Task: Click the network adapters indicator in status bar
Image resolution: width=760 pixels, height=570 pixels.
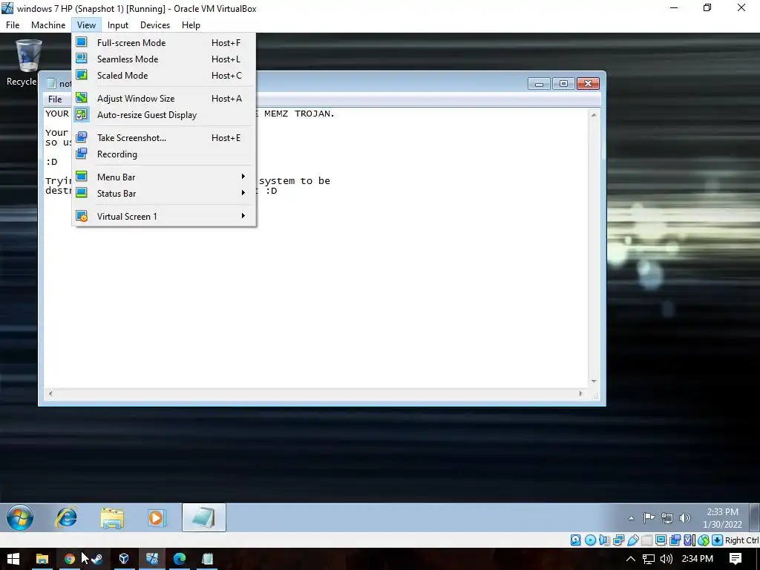Action: (x=618, y=540)
